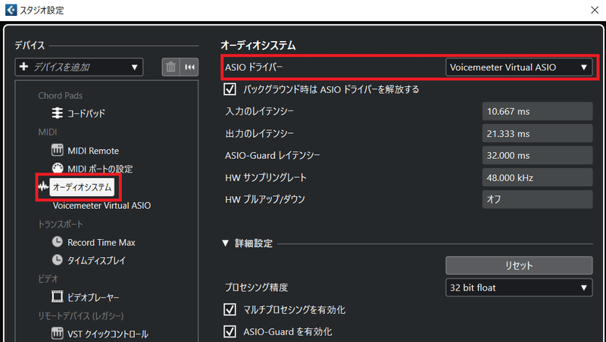Image resolution: width=606 pixels, height=342 pixels.
Task: Click the コードパッド chord pad icon
Action: (x=58, y=113)
